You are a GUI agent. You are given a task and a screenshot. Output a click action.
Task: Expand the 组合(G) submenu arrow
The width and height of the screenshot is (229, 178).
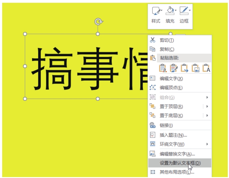[207, 97]
